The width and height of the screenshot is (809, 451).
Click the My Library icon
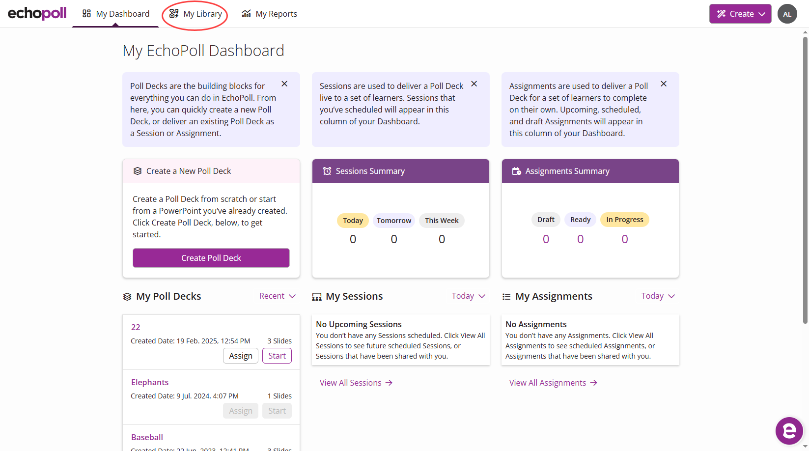pyautogui.click(x=174, y=14)
